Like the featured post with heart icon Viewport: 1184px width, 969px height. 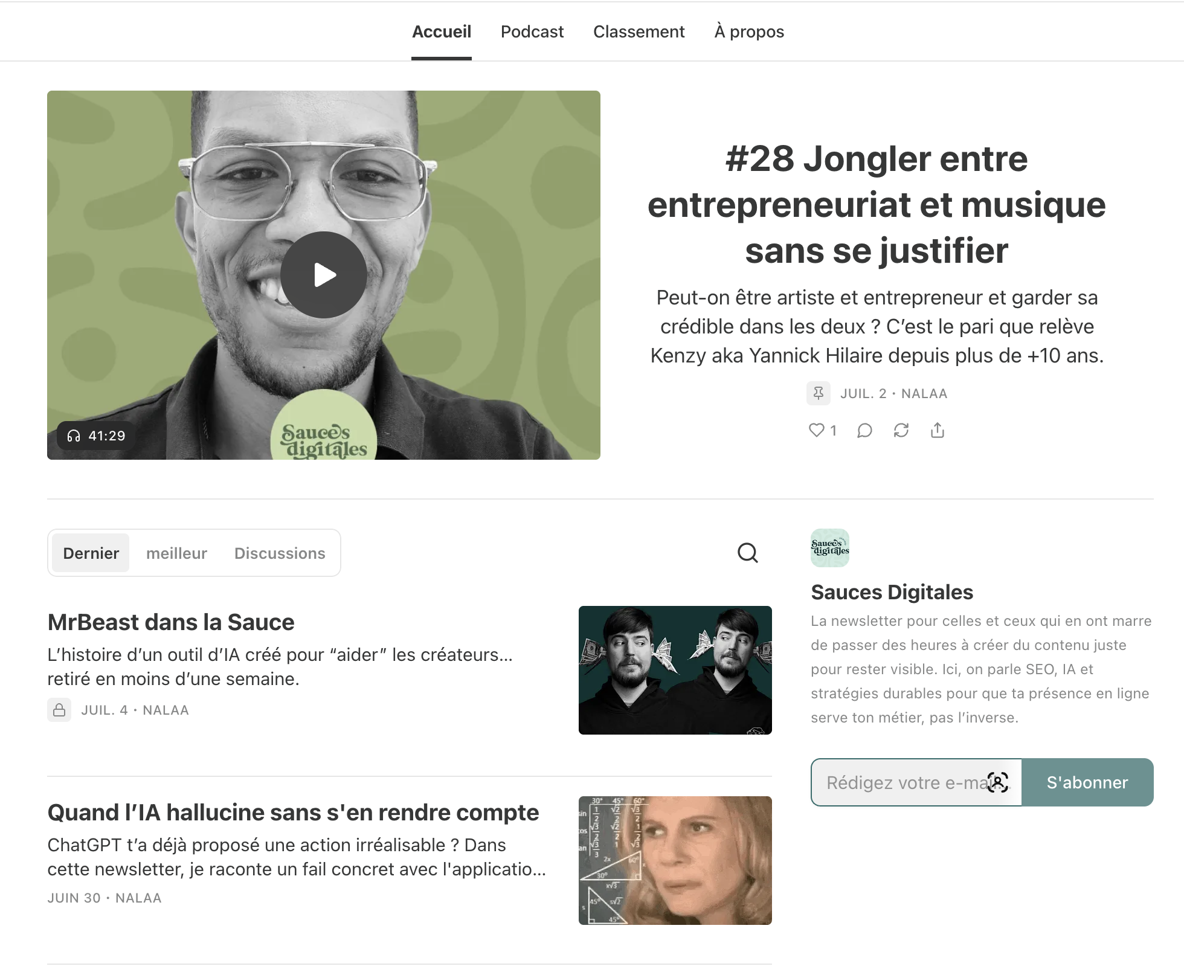pos(817,430)
